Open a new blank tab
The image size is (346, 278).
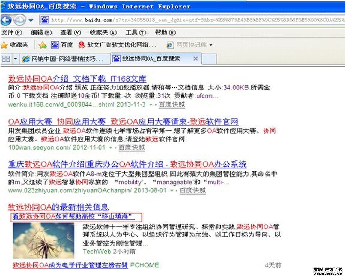[x=209, y=59]
